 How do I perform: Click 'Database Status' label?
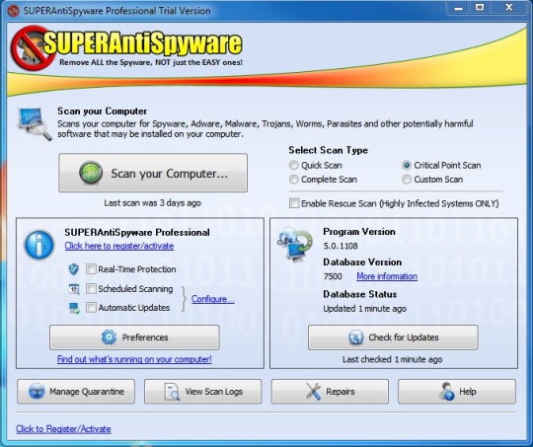point(359,294)
